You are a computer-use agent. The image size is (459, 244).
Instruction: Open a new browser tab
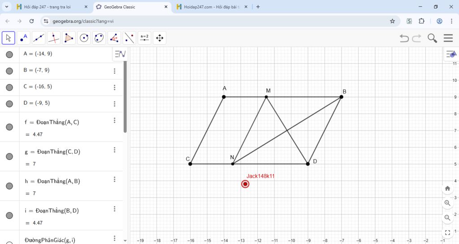click(258, 7)
